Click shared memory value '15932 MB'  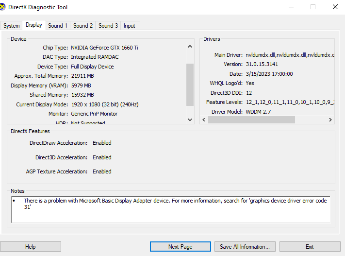coord(82,95)
